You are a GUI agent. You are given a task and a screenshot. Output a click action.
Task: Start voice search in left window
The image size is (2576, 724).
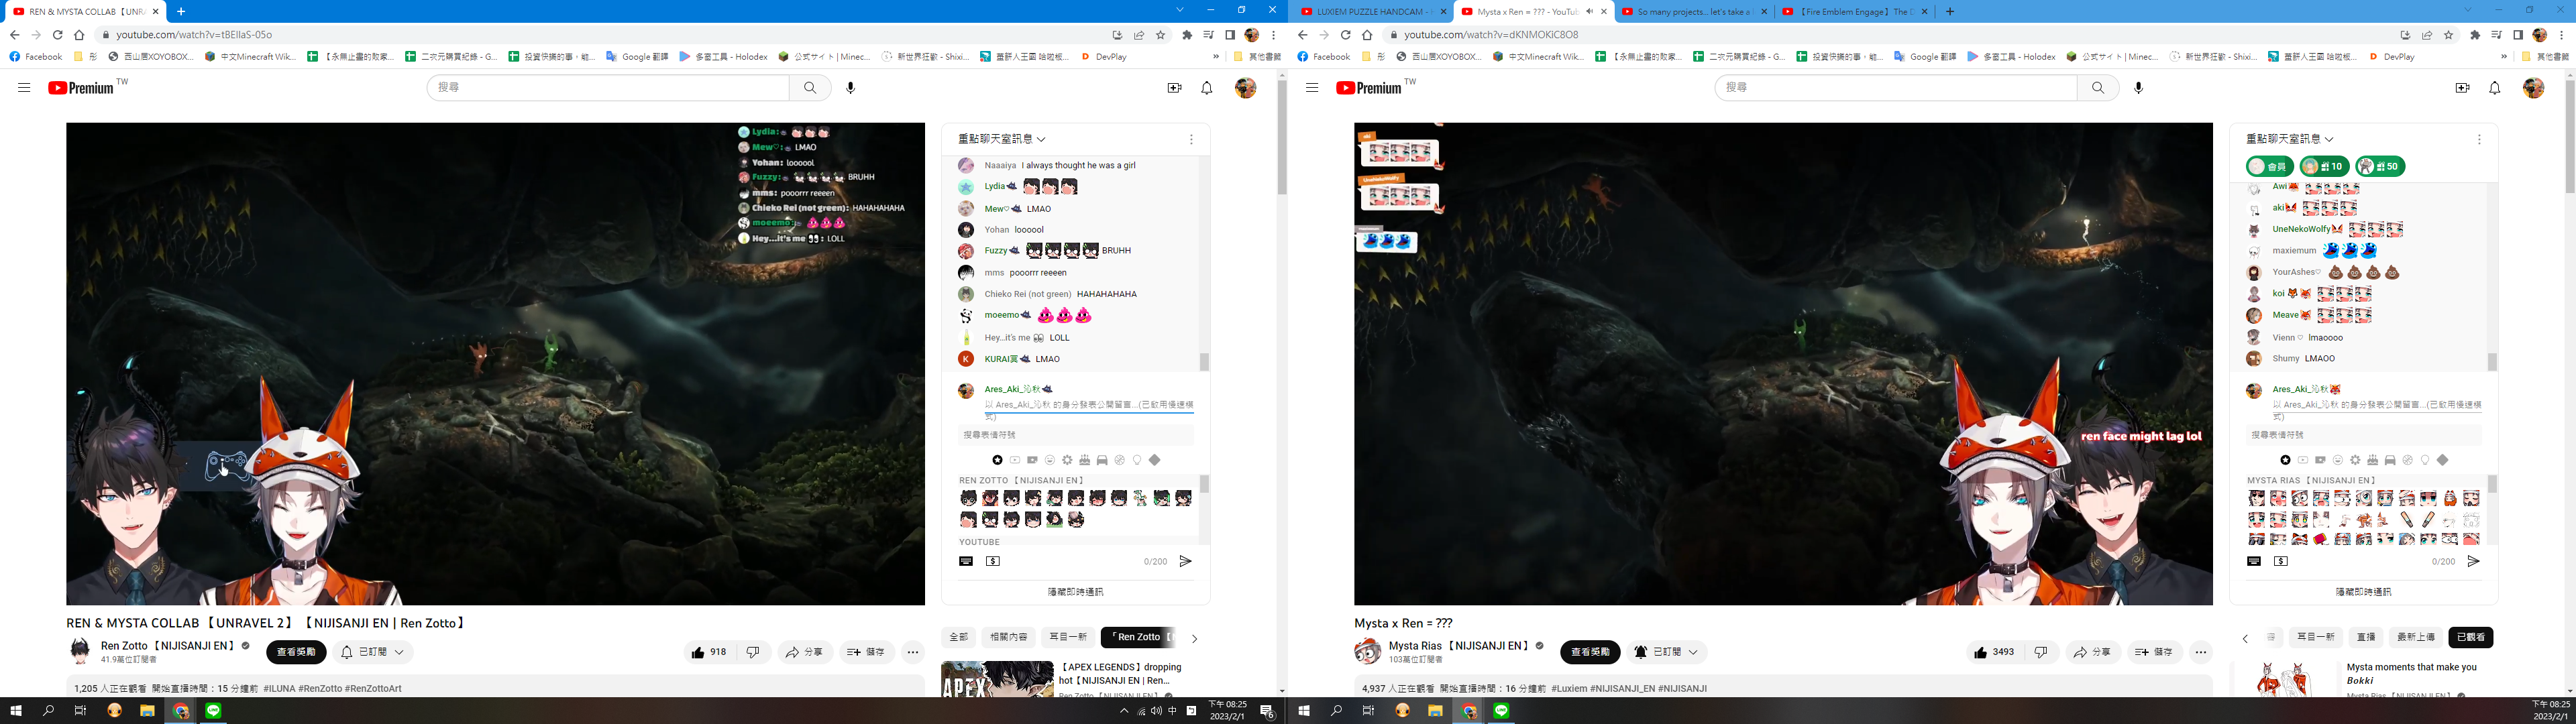851,88
